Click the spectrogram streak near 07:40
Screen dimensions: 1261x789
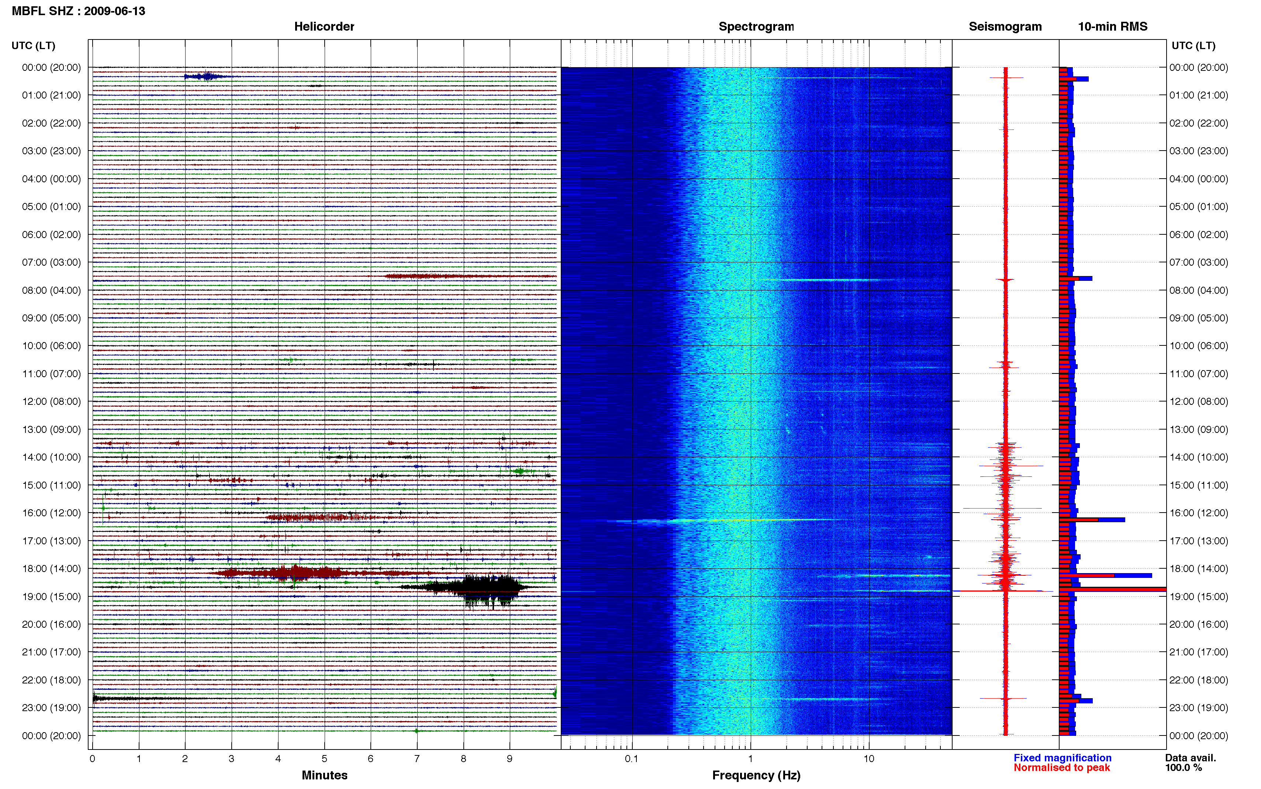click(x=824, y=280)
